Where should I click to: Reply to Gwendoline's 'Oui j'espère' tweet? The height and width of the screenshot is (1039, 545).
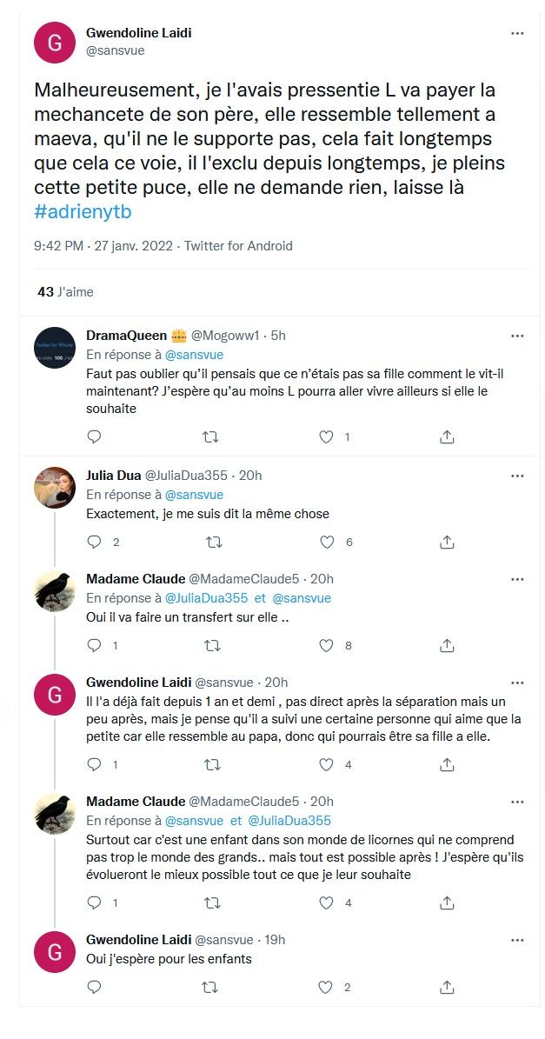point(95,987)
